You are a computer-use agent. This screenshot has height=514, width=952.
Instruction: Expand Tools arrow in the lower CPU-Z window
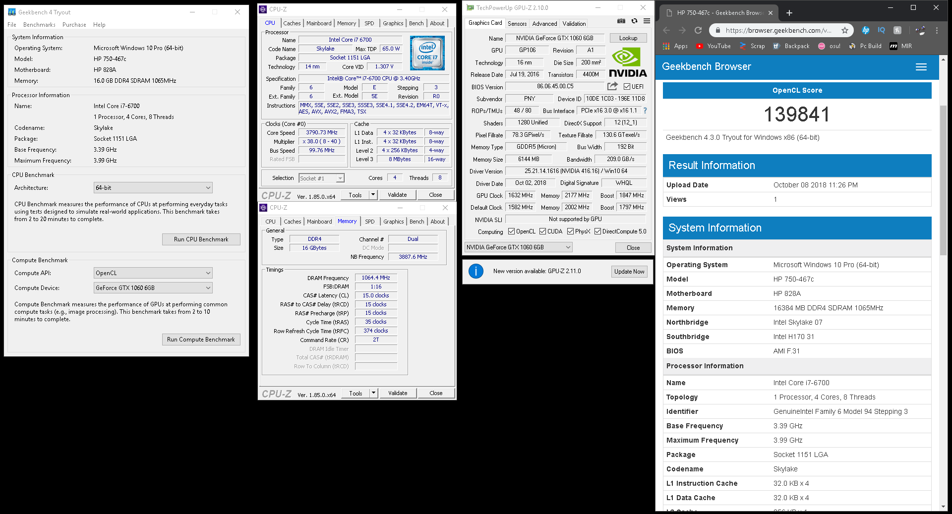coord(374,393)
